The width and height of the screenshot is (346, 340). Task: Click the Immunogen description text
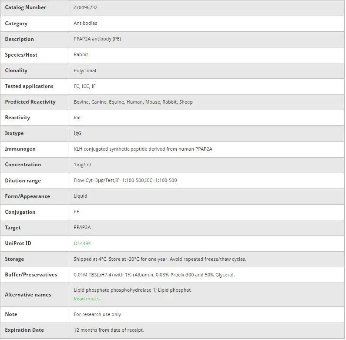143,149
